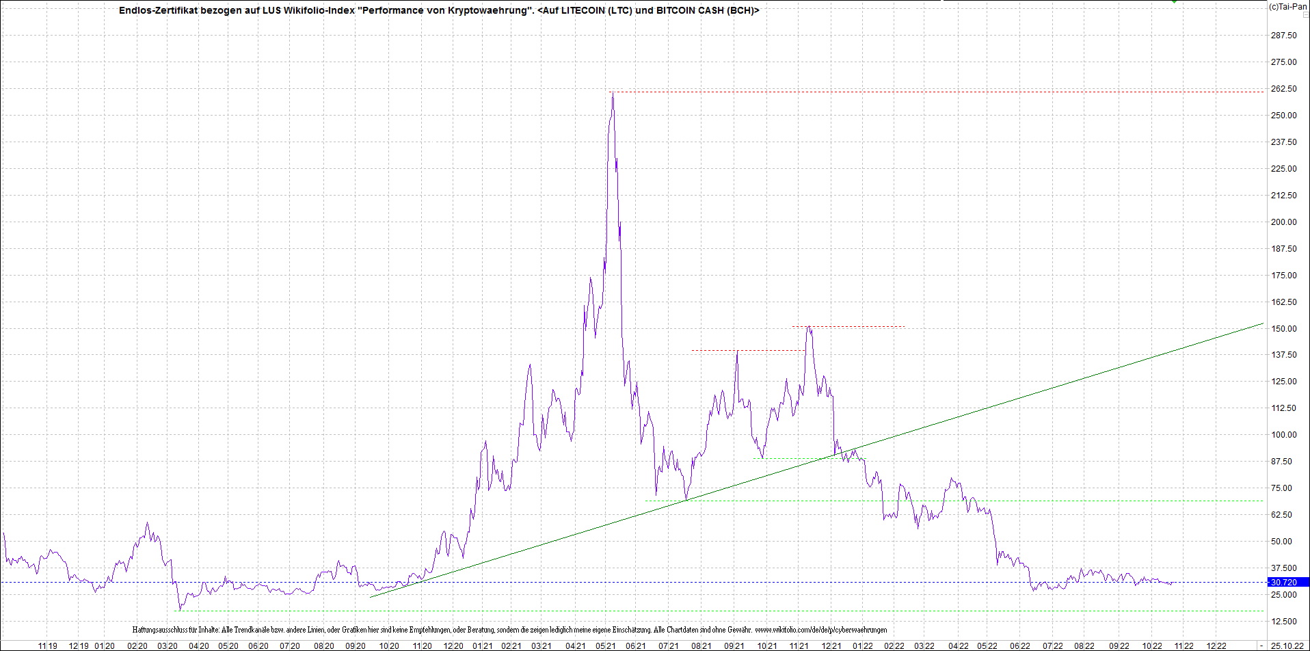Select the red dotted resistance line near 262.50
The width and height of the screenshot is (1310, 651).
point(937,92)
